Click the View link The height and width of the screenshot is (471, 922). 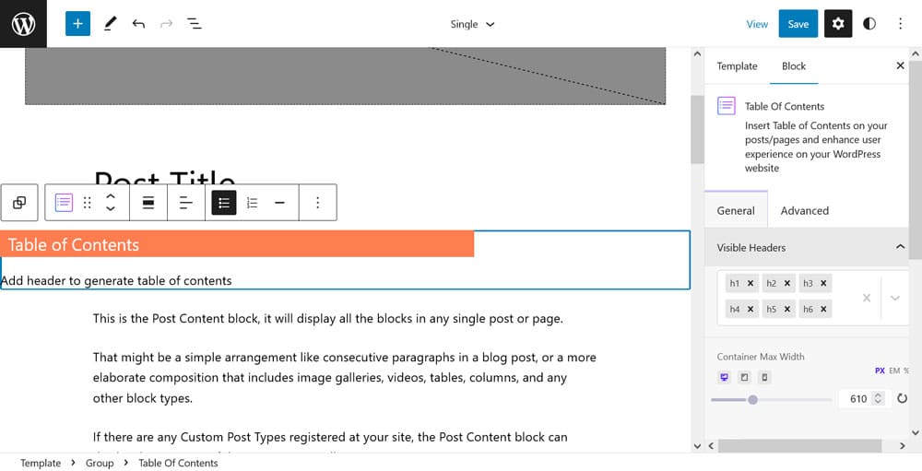point(757,24)
